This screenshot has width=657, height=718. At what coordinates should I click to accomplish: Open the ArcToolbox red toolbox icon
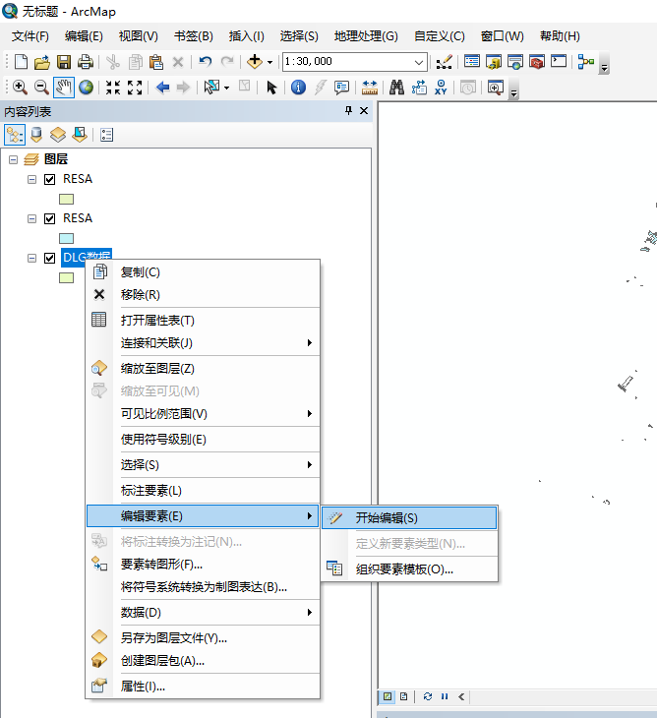point(537,61)
